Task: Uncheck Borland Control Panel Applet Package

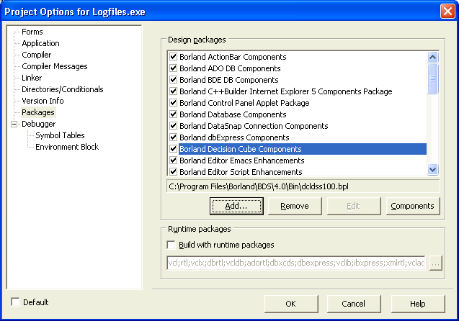Action: [173, 103]
